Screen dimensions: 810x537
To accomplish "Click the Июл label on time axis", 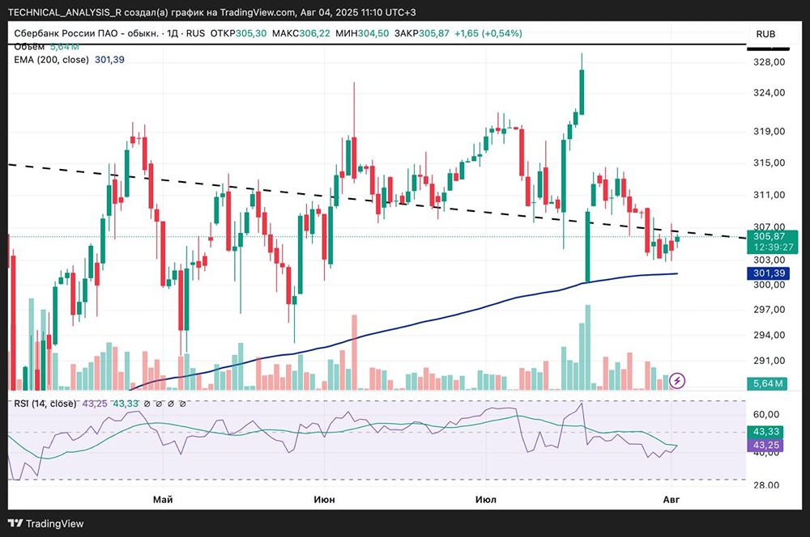I will click(x=485, y=499).
